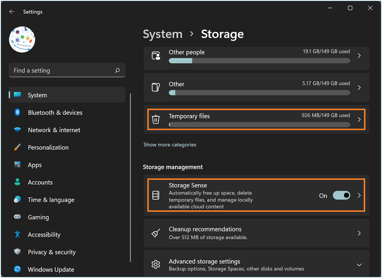382x278 pixels.
Task: Click '19.1 GB/149 GB used' text
Action: click(327, 51)
